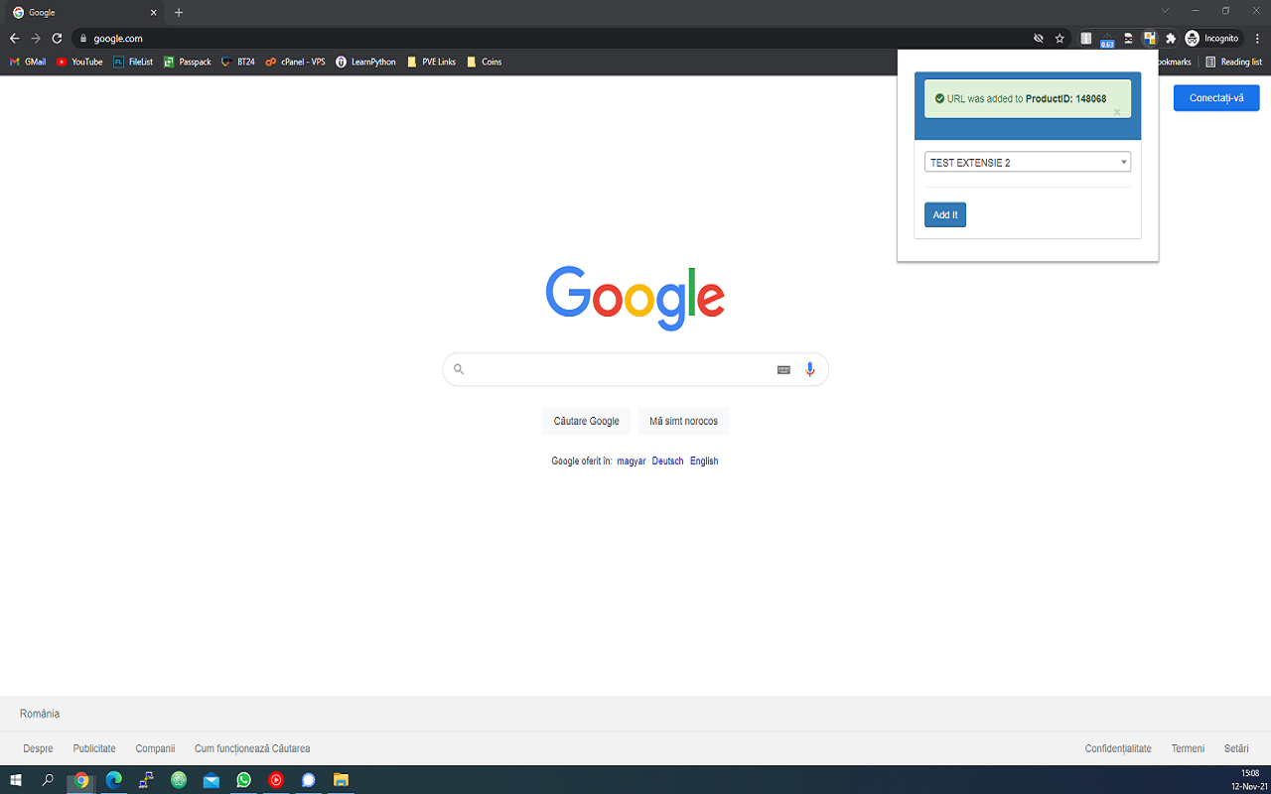
Task: Open the BT24 bookmark
Action: click(x=238, y=62)
